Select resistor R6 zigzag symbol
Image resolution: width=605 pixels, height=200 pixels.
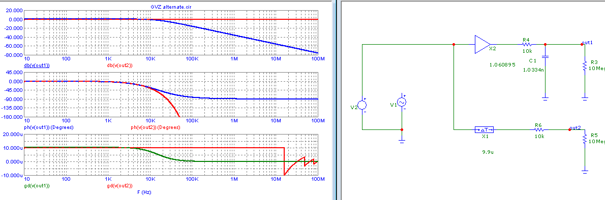[x=539, y=130]
